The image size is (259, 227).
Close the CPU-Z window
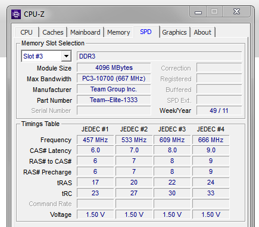click(x=236, y=12)
